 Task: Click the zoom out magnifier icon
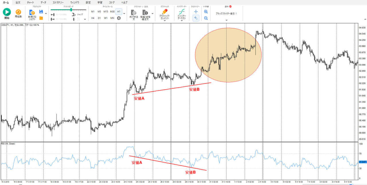pyautogui.click(x=206, y=18)
